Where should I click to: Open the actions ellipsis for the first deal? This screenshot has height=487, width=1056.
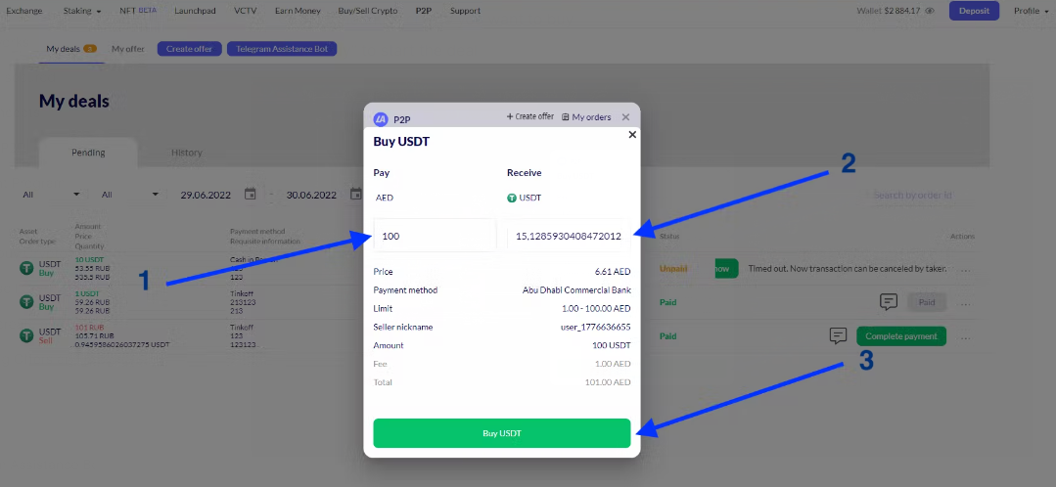pos(966,269)
